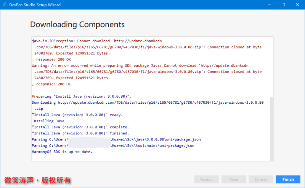
Task: Click the blue Downloading java-windows URL line
Action: (x=148, y=103)
